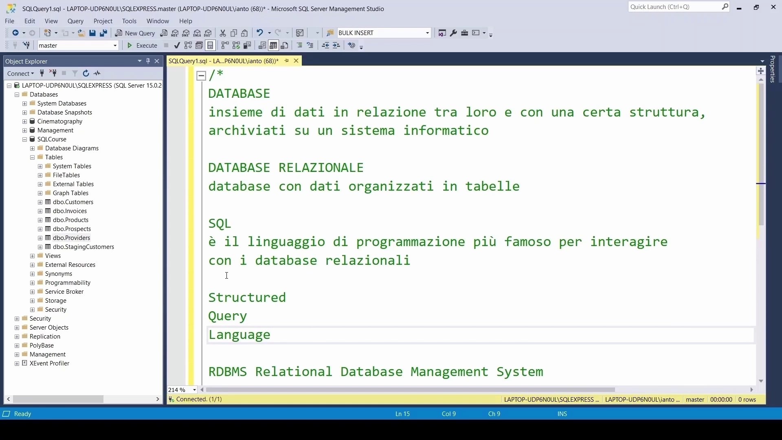The height and width of the screenshot is (440, 782).
Task: Click the Save All icon
Action: coord(103,33)
